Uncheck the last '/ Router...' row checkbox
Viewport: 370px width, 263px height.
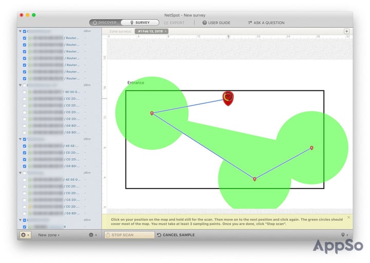coord(25,79)
